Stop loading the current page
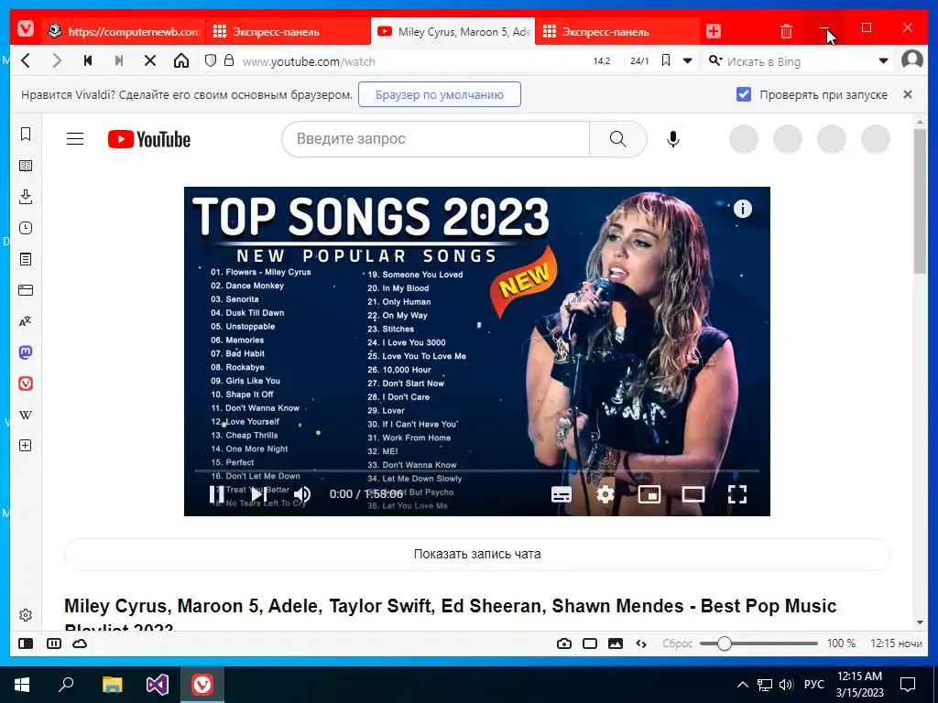 150,60
